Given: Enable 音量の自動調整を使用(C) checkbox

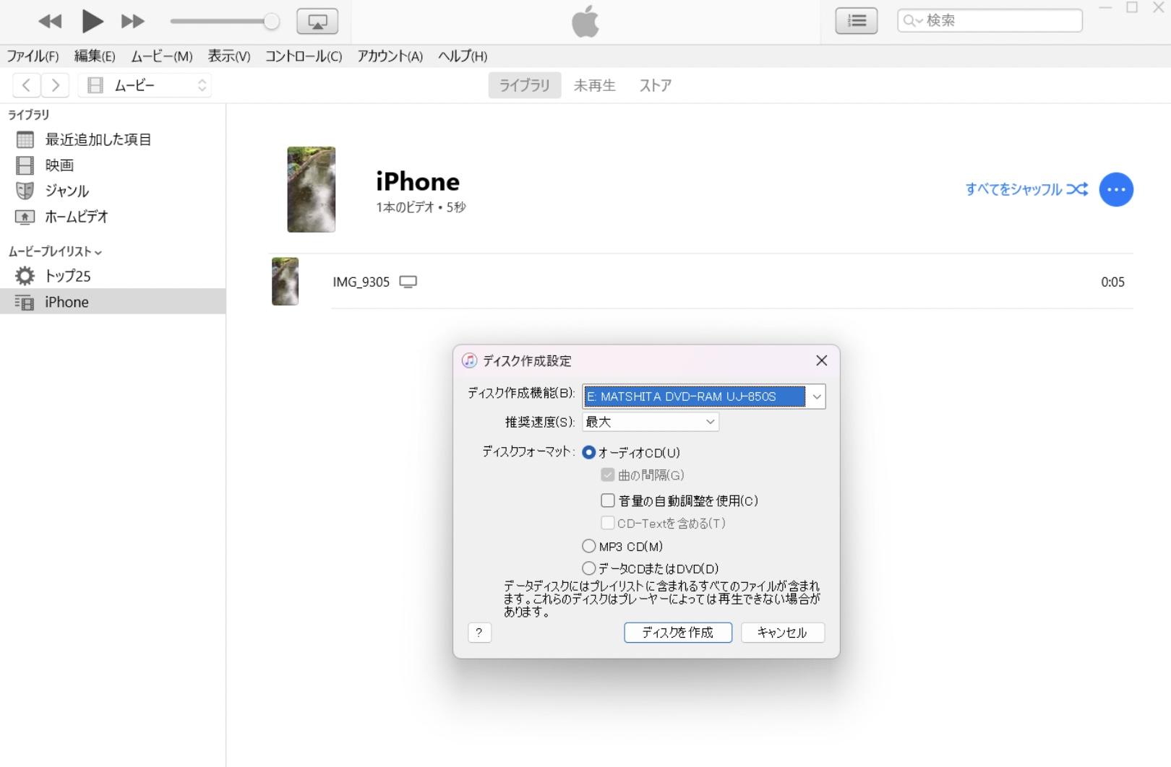Looking at the screenshot, I should 608,500.
